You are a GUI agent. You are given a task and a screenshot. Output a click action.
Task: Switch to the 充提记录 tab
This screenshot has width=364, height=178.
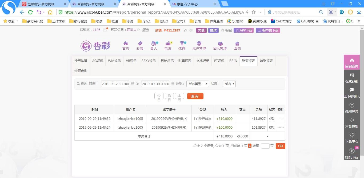coord(203,61)
